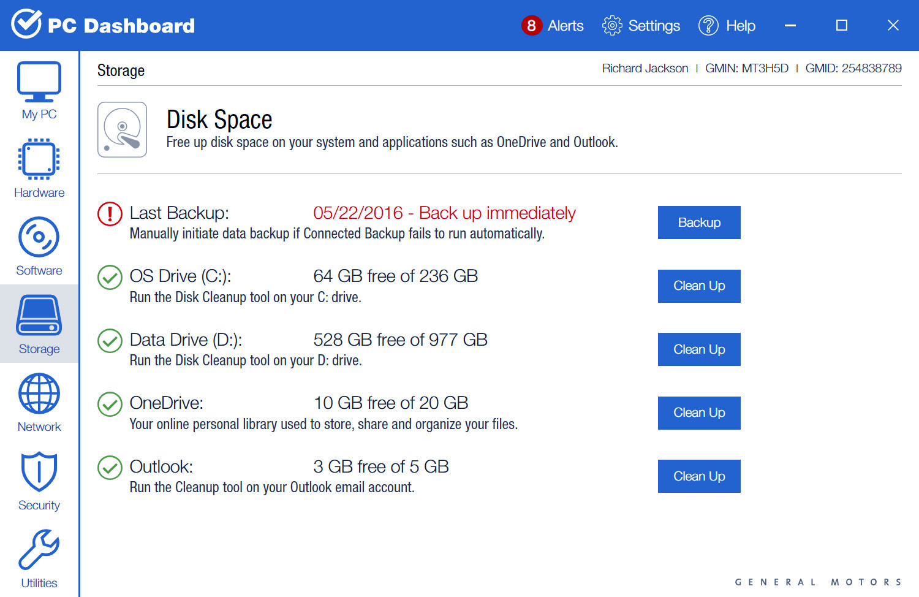This screenshot has height=597, width=919.
Task: Click the green check beside OneDrive
Action: [110, 404]
